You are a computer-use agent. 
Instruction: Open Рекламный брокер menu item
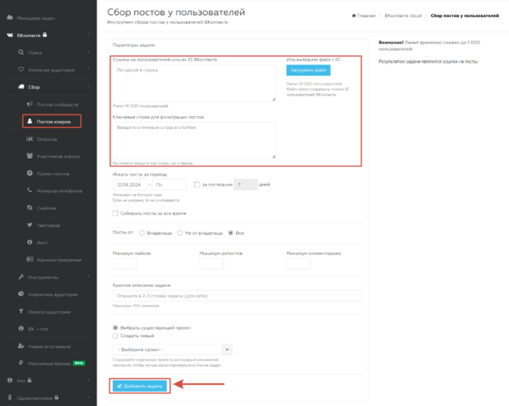(48, 364)
